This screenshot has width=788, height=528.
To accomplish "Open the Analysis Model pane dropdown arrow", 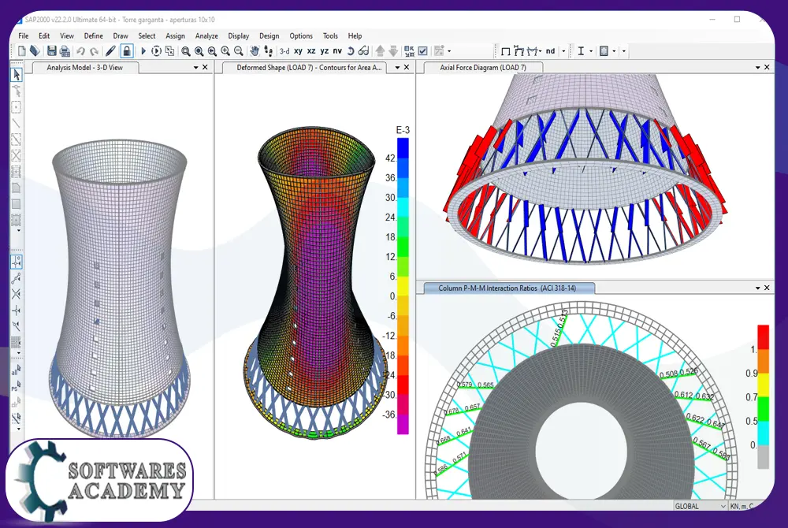I will (x=196, y=67).
